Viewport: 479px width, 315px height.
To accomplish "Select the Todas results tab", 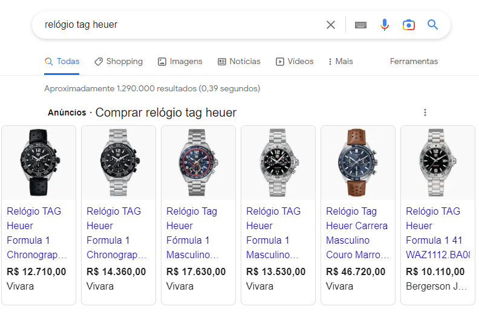I will pyautogui.click(x=62, y=62).
